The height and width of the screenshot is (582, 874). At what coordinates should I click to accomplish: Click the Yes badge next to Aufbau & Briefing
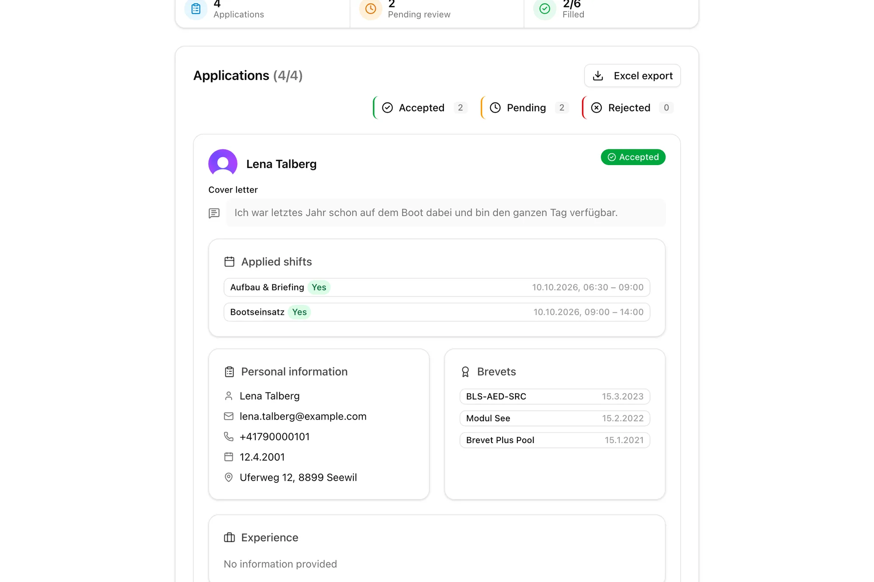click(319, 287)
